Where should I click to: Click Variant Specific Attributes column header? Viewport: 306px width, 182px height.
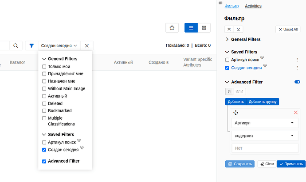(197, 62)
